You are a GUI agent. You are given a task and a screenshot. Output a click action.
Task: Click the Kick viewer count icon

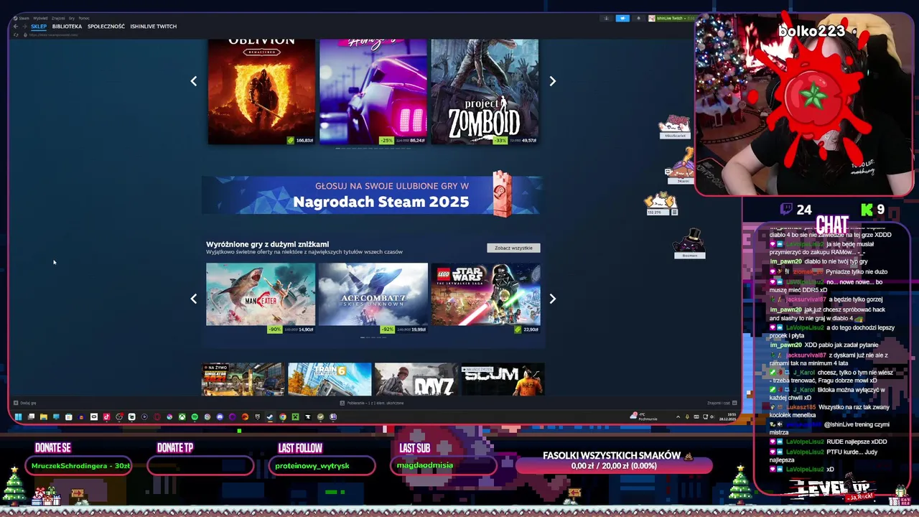point(867,210)
